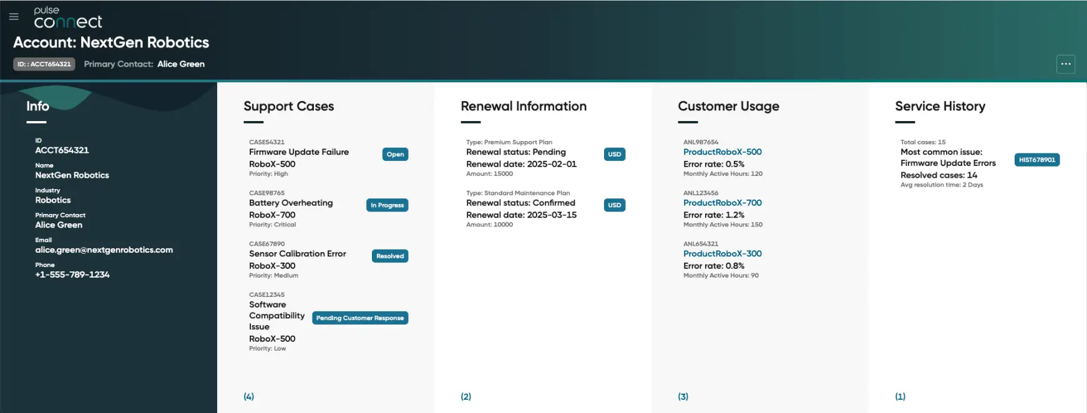This screenshot has width=1087, height=413.
Task: Click the HIST678901 badge in Service History
Action: coord(1037,160)
